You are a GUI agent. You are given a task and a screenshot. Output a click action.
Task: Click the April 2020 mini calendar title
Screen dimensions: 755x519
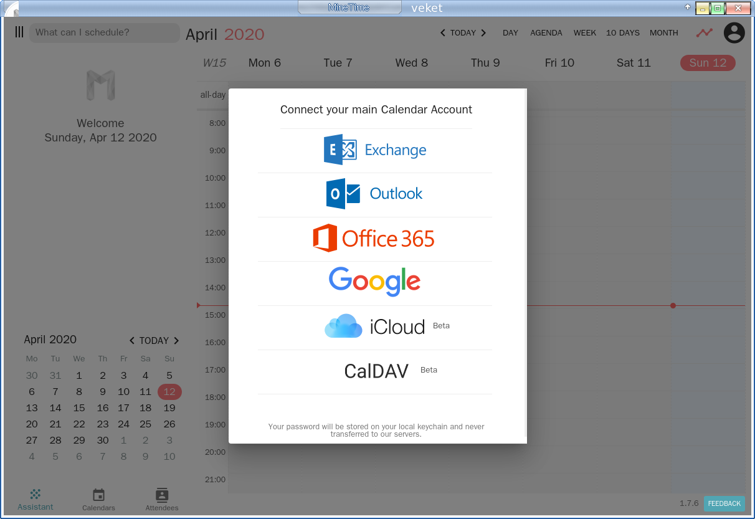[50, 340]
